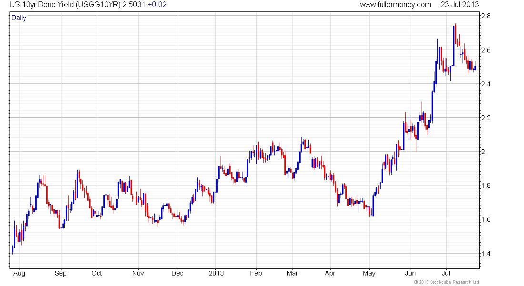Click the Jul x-axis label
524x286 pixels.
pos(446,273)
